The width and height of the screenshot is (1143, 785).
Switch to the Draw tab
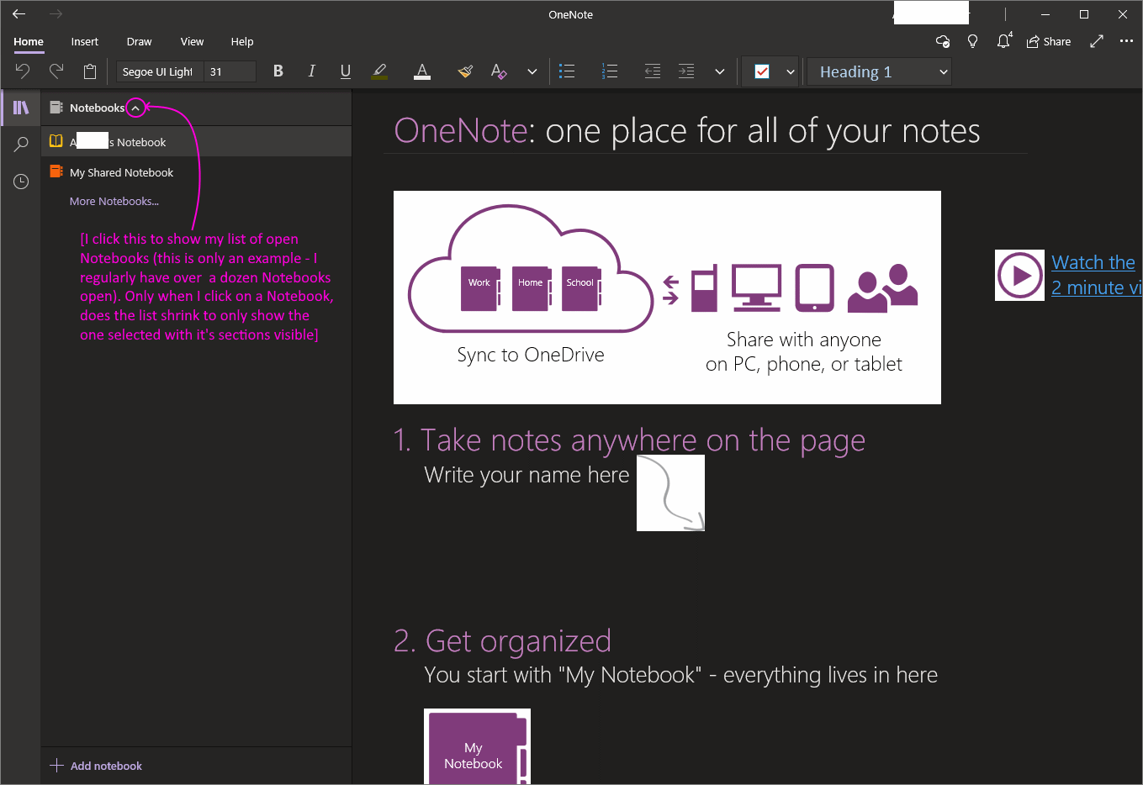[140, 41]
